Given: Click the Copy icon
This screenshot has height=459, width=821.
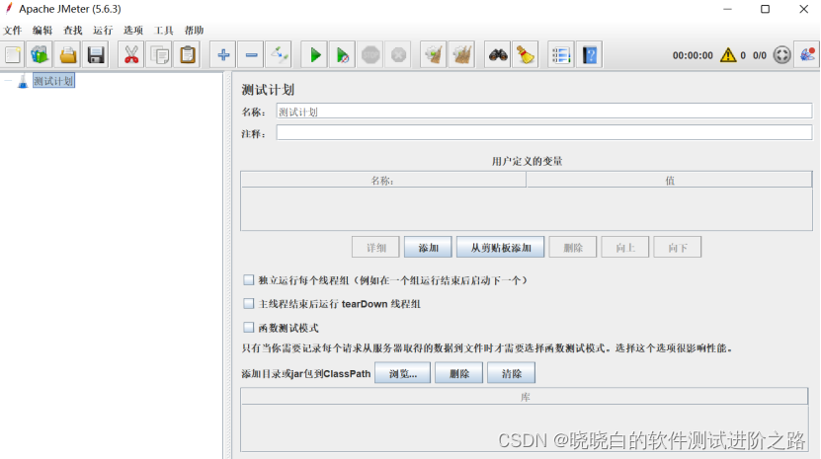Looking at the screenshot, I should [x=160, y=55].
